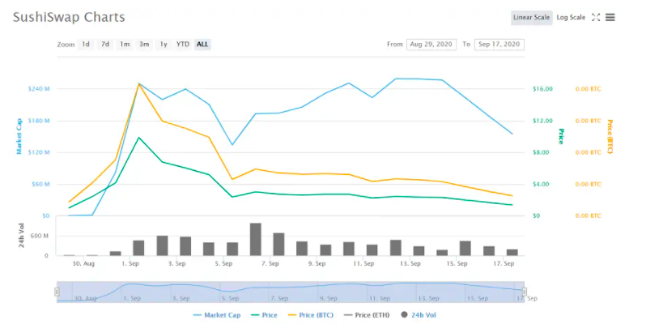This screenshot has height=324, width=646.
Task: Click the $240 M market cap axis label
Action: coord(39,88)
